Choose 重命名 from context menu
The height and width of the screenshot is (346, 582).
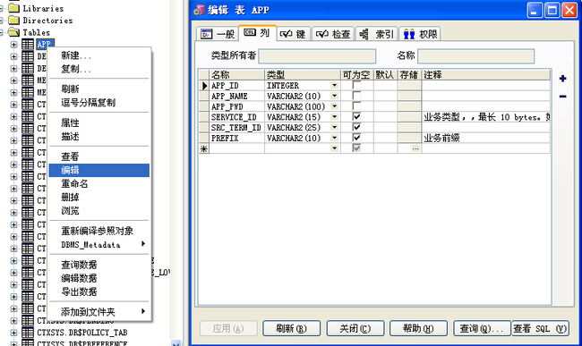click(x=99, y=183)
